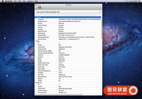This screenshot has width=142, height=99.
Task: Click the French flag input menu
Action: (128, 1)
